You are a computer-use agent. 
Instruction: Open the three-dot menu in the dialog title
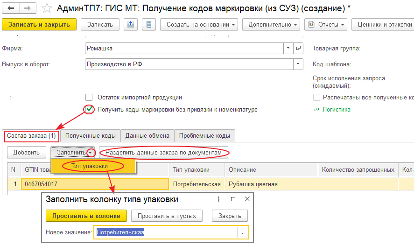218,199
